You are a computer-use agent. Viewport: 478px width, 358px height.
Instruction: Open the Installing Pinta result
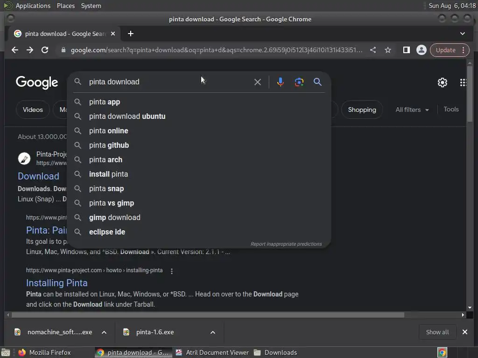pos(56,283)
